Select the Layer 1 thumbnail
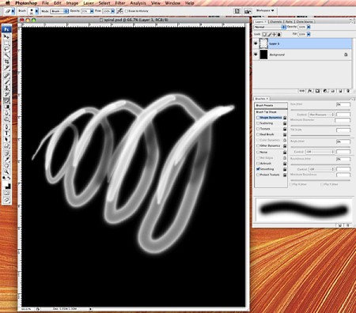 [x=263, y=43]
